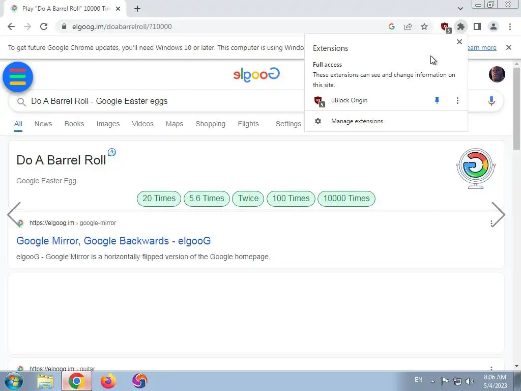Unpin uBlock Origin from toolbar

pyautogui.click(x=437, y=100)
